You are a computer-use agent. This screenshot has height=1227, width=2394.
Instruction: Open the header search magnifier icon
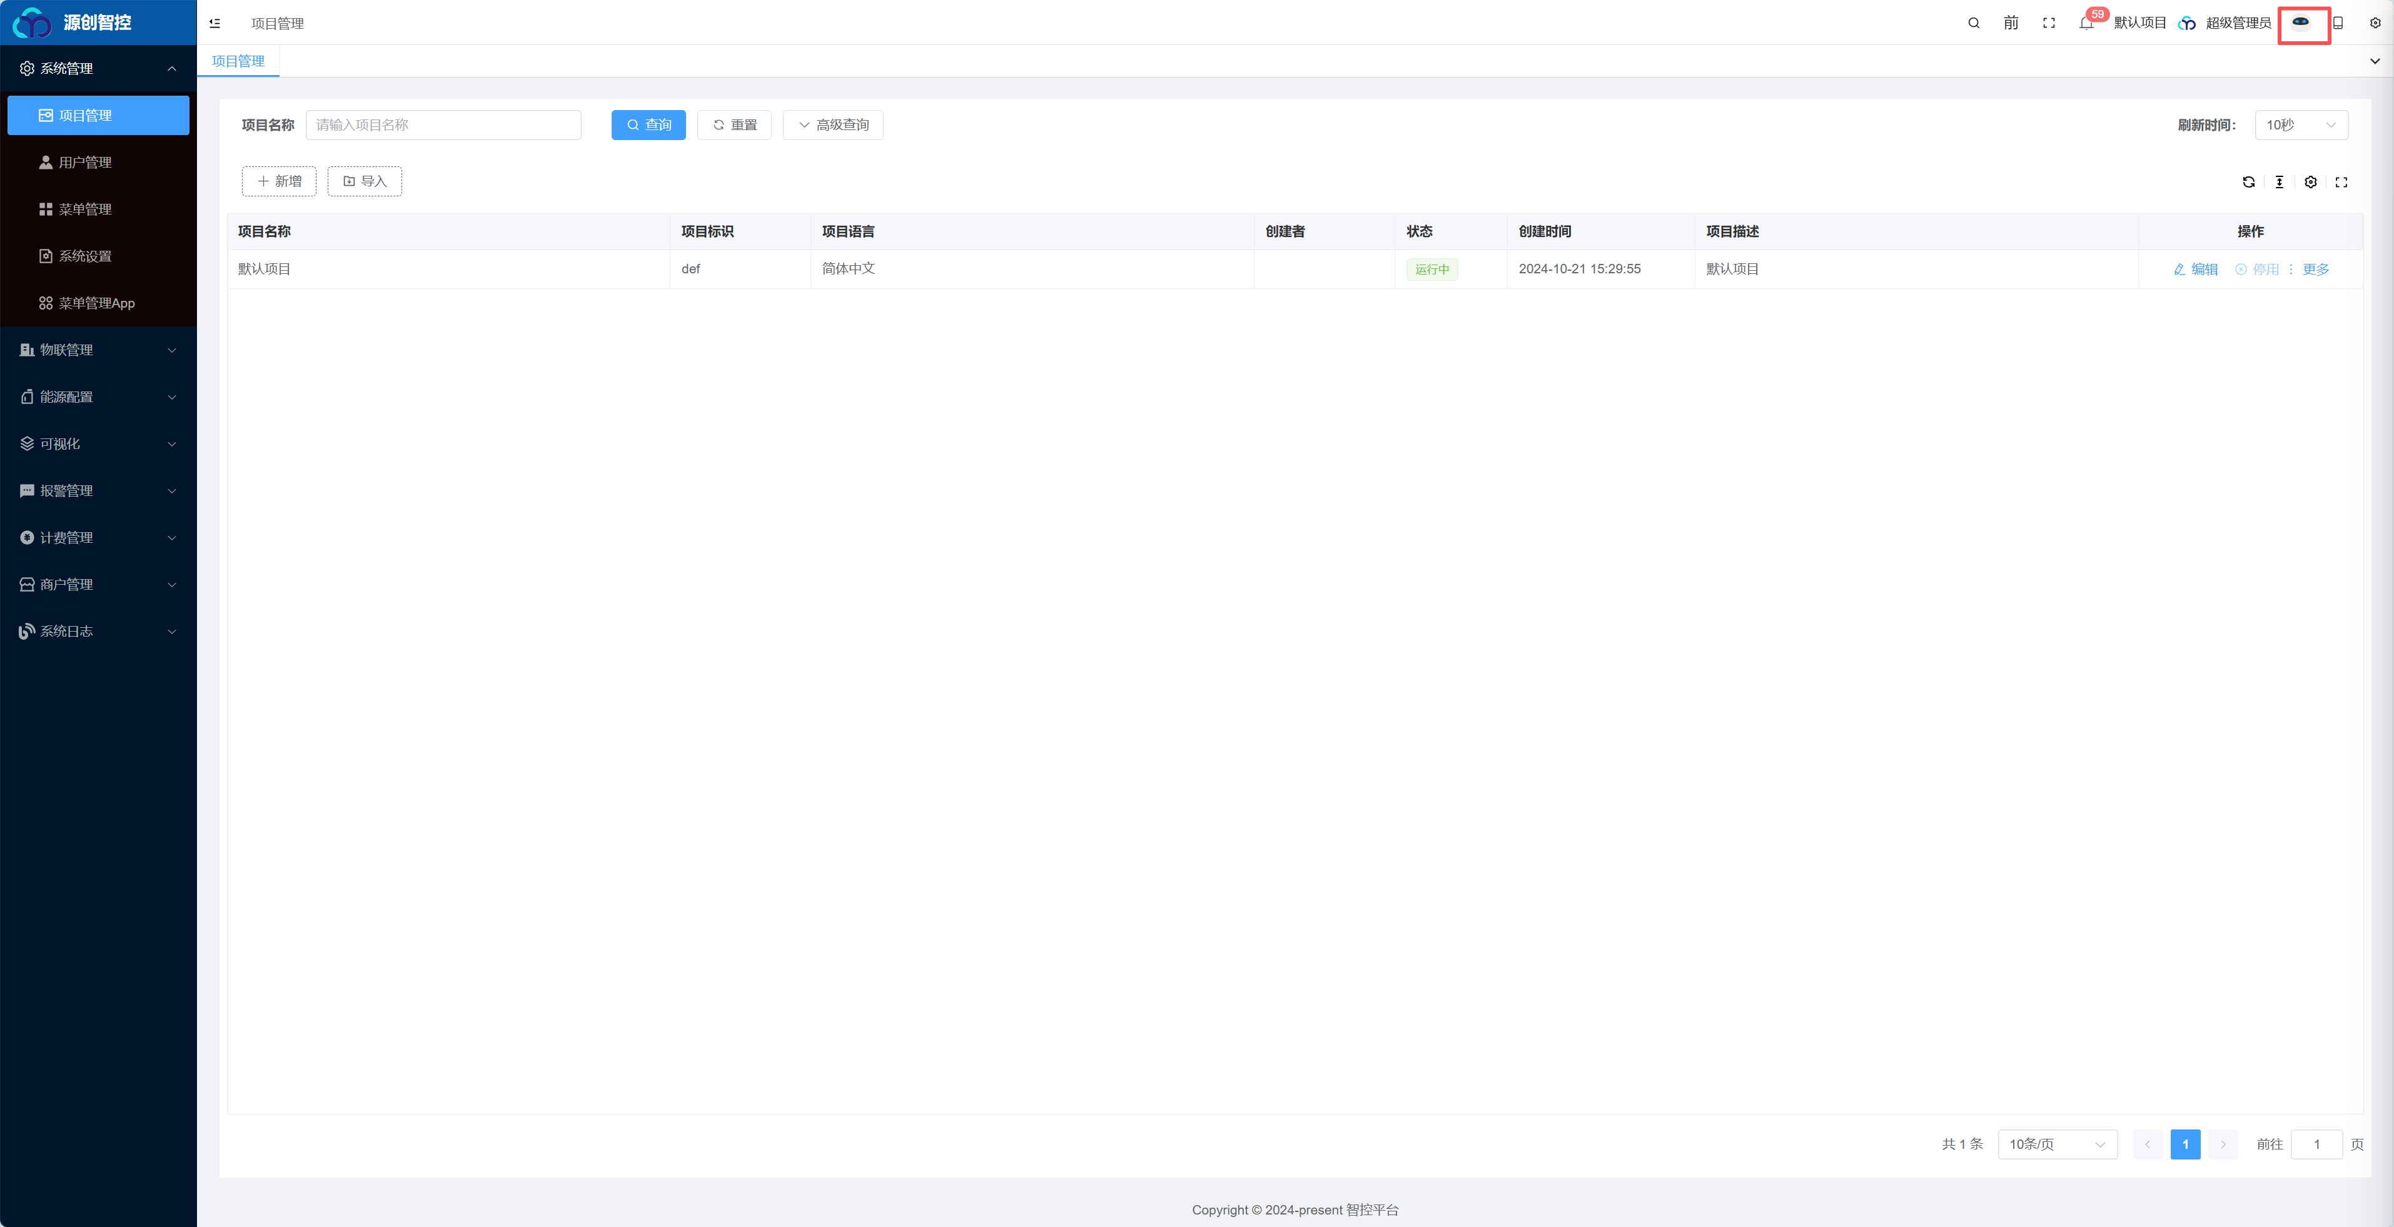[x=1974, y=23]
